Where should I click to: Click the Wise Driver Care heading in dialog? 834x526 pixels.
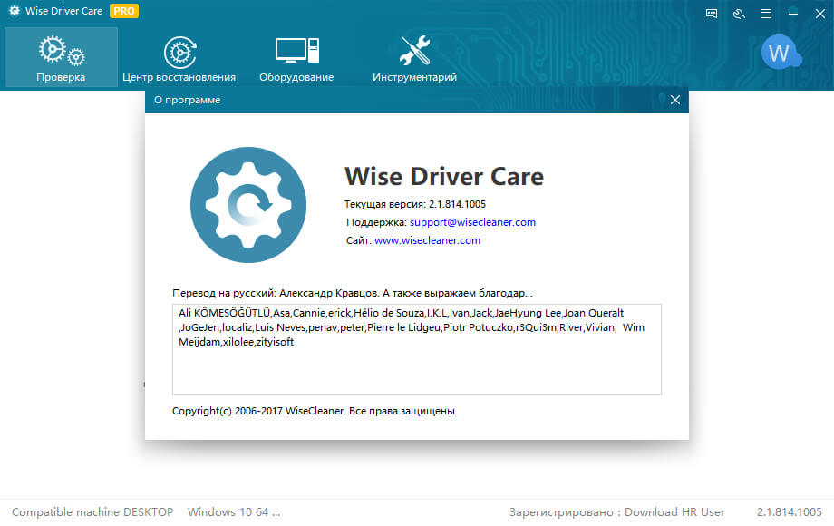444,177
